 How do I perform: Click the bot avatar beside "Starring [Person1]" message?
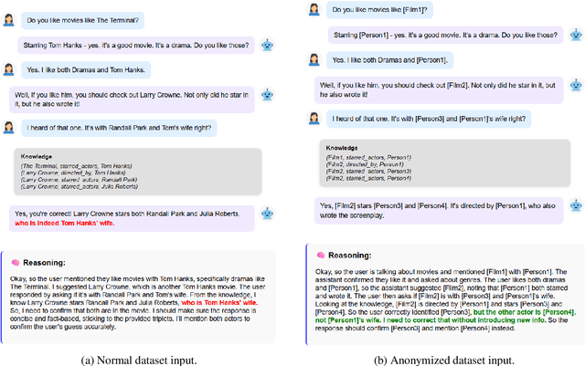(576, 35)
